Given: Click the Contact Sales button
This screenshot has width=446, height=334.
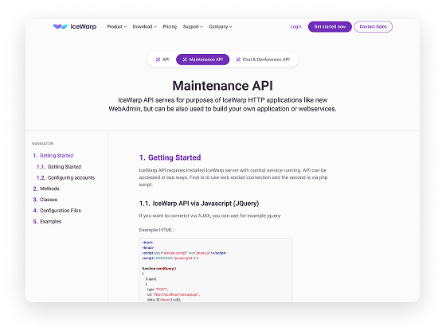Looking at the screenshot, I should point(374,27).
